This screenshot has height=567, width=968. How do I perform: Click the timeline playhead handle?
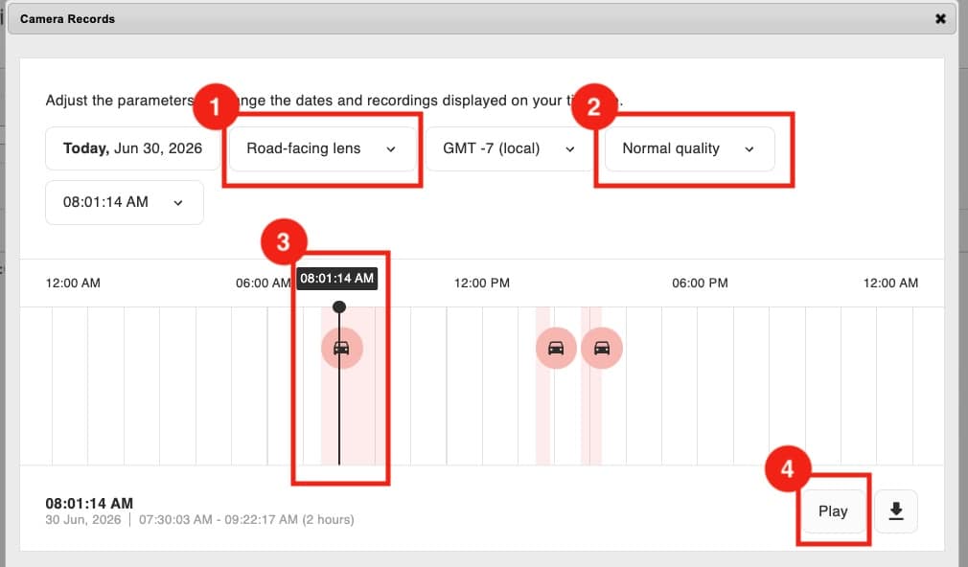click(339, 306)
